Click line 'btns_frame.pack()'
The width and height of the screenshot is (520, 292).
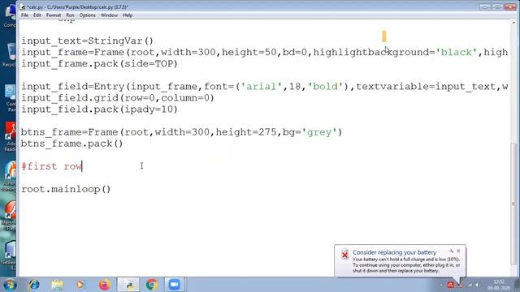pyautogui.click(x=72, y=144)
